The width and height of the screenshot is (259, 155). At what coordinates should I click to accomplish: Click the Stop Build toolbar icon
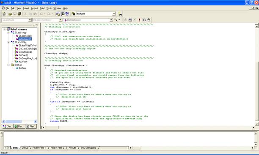tap(135, 20)
